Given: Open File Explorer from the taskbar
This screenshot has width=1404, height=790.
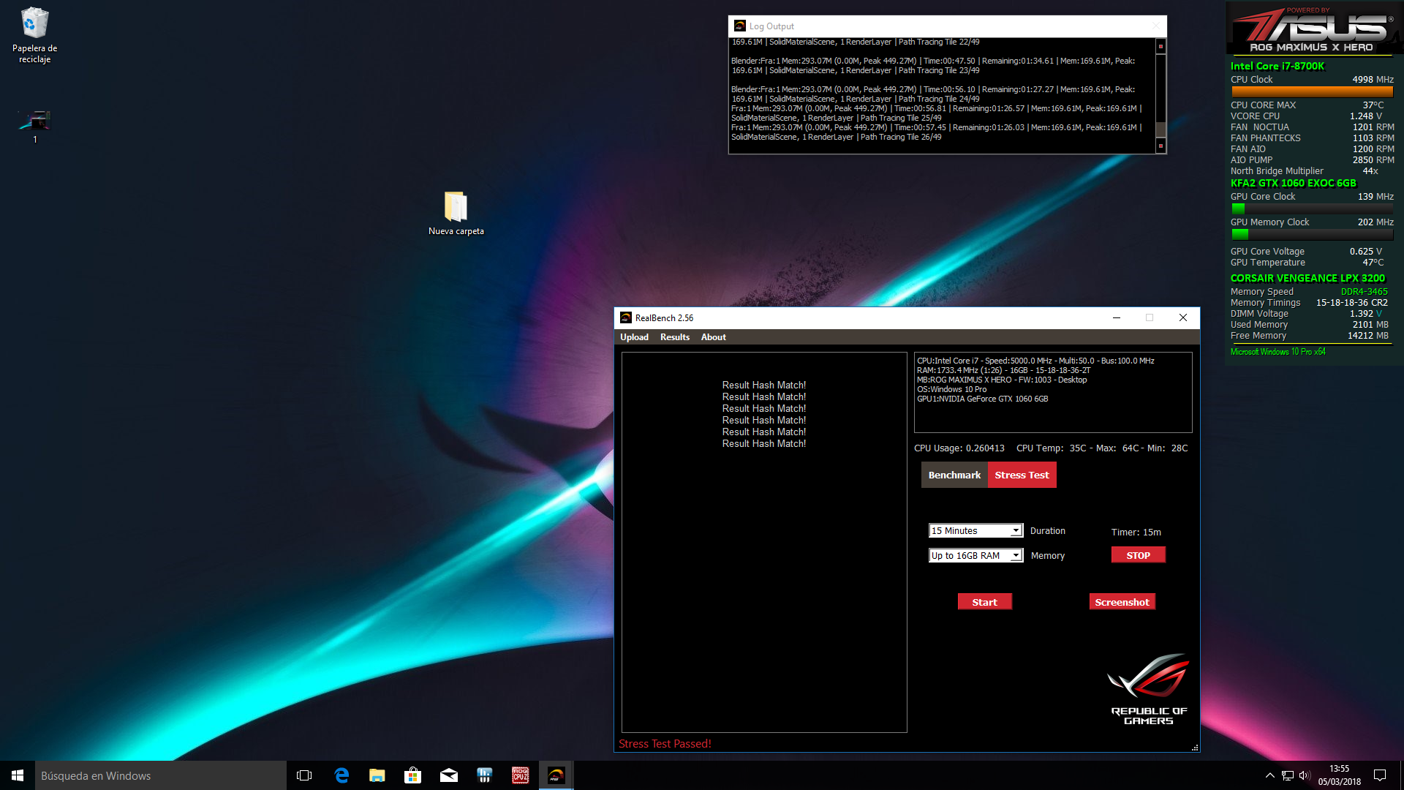Looking at the screenshot, I should click(377, 775).
